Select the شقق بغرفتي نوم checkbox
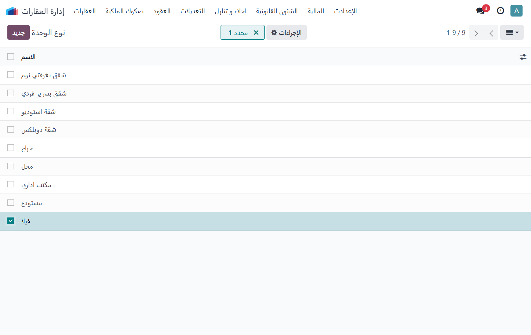531x335 pixels. 11,75
